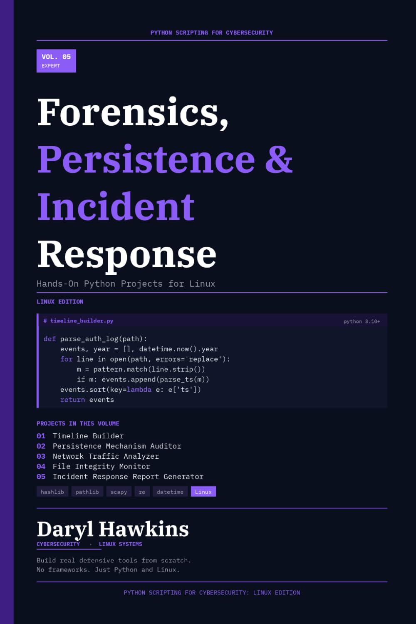This screenshot has width=416, height=624.
Task: Click the tagline 'Build real defensive tools from scratch.'
Action: (114, 560)
